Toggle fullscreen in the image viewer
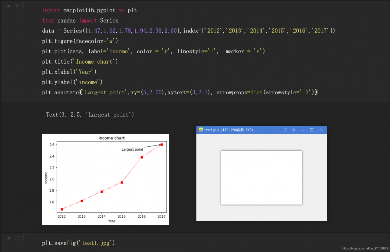This screenshot has height=252, width=390. (x=294, y=130)
